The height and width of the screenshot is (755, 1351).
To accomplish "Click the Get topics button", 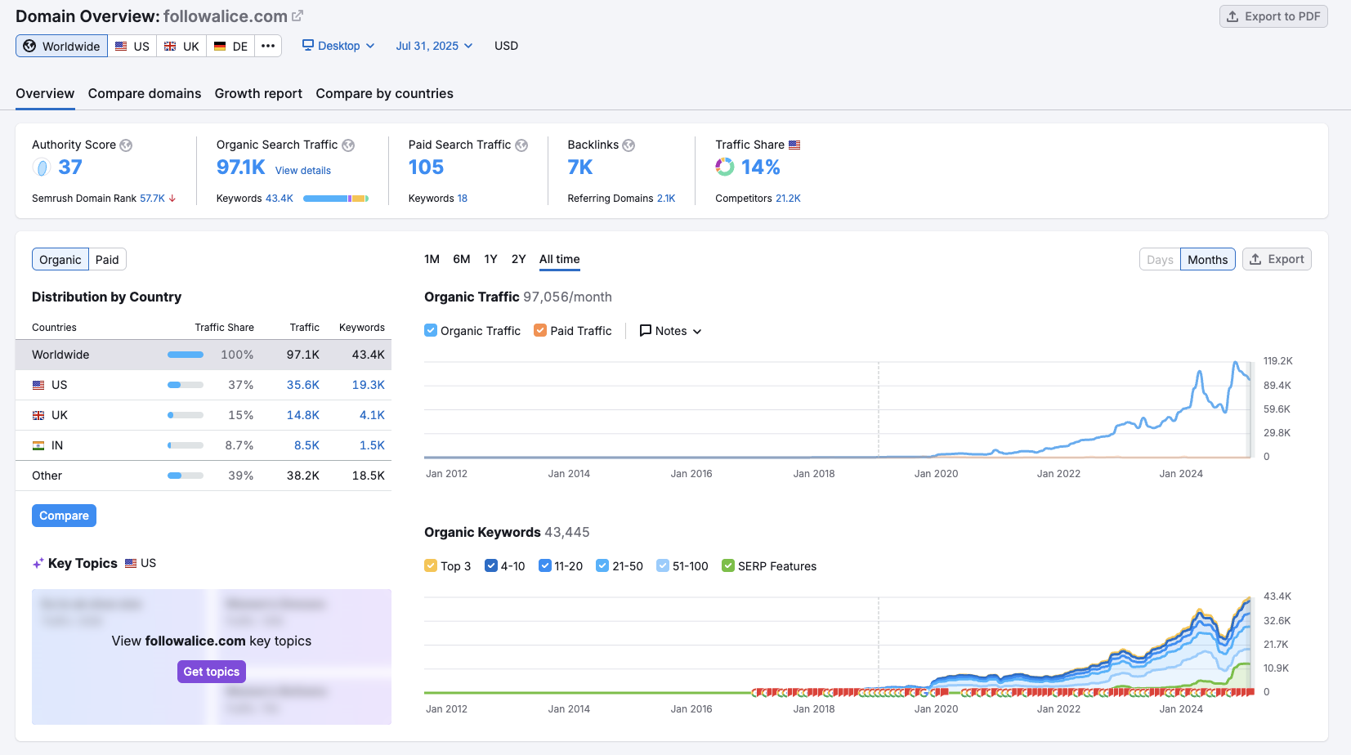I will click(212, 672).
